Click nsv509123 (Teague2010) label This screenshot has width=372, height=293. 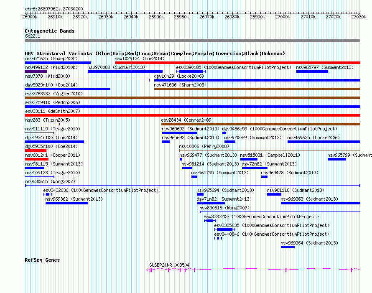pos(53,173)
